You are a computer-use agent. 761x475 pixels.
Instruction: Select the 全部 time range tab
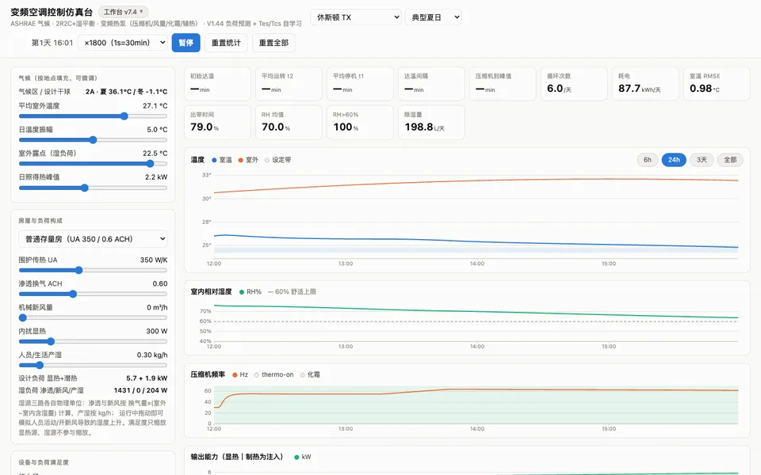click(730, 160)
